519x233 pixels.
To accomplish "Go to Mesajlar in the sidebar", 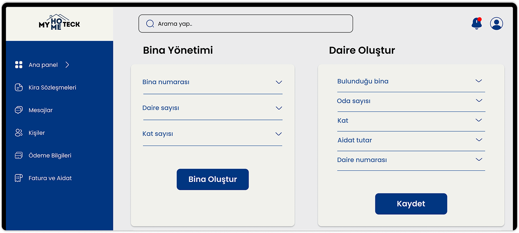I will (40, 110).
